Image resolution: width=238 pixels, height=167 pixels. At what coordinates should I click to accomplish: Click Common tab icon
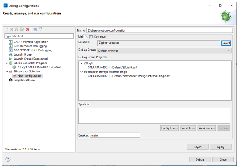[x=91, y=36]
